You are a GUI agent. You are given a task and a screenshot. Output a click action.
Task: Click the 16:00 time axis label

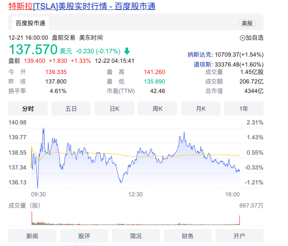232,194
